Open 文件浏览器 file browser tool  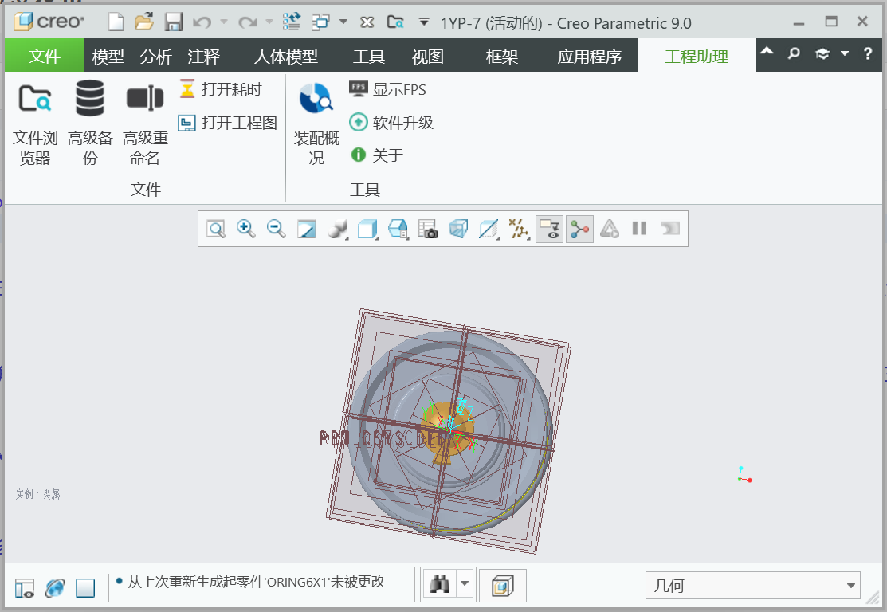35,124
